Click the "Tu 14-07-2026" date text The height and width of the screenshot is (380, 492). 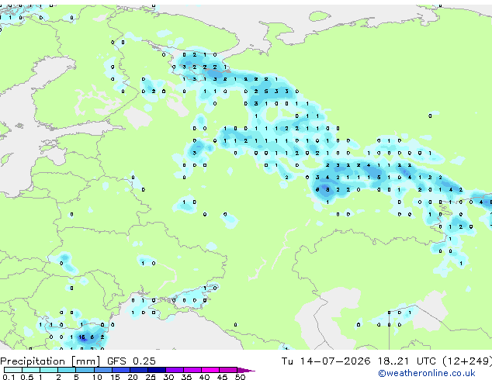(x=326, y=361)
